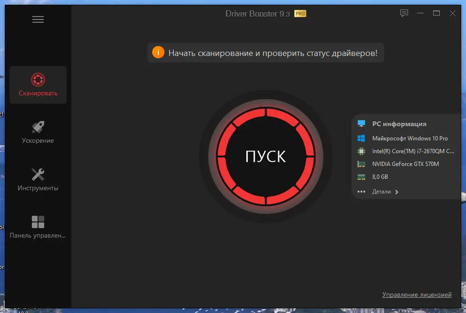
Task: Click the PC информация monitor icon
Action: point(362,123)
